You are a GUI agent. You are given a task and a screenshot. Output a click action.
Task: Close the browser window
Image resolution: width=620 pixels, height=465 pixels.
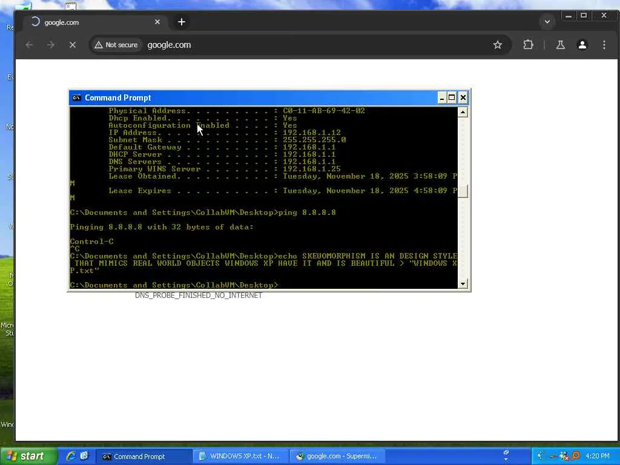[604, 16]
